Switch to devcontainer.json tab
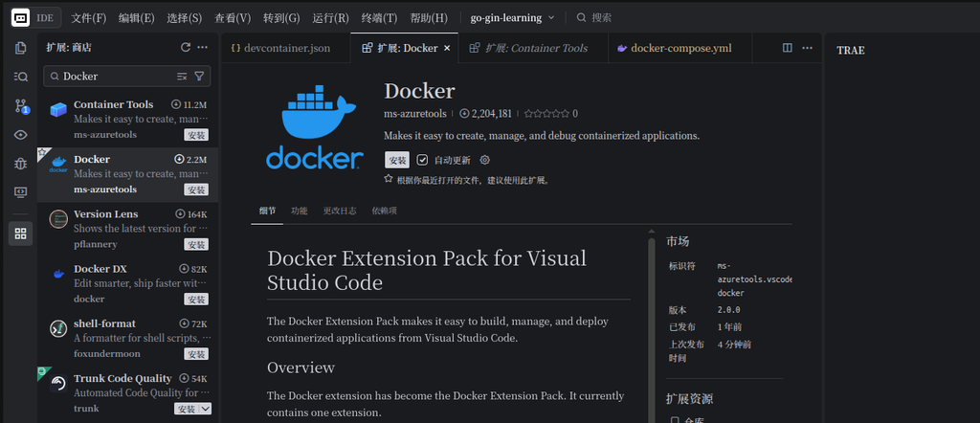The image size is (980, 423). click(x=285, y=48)
